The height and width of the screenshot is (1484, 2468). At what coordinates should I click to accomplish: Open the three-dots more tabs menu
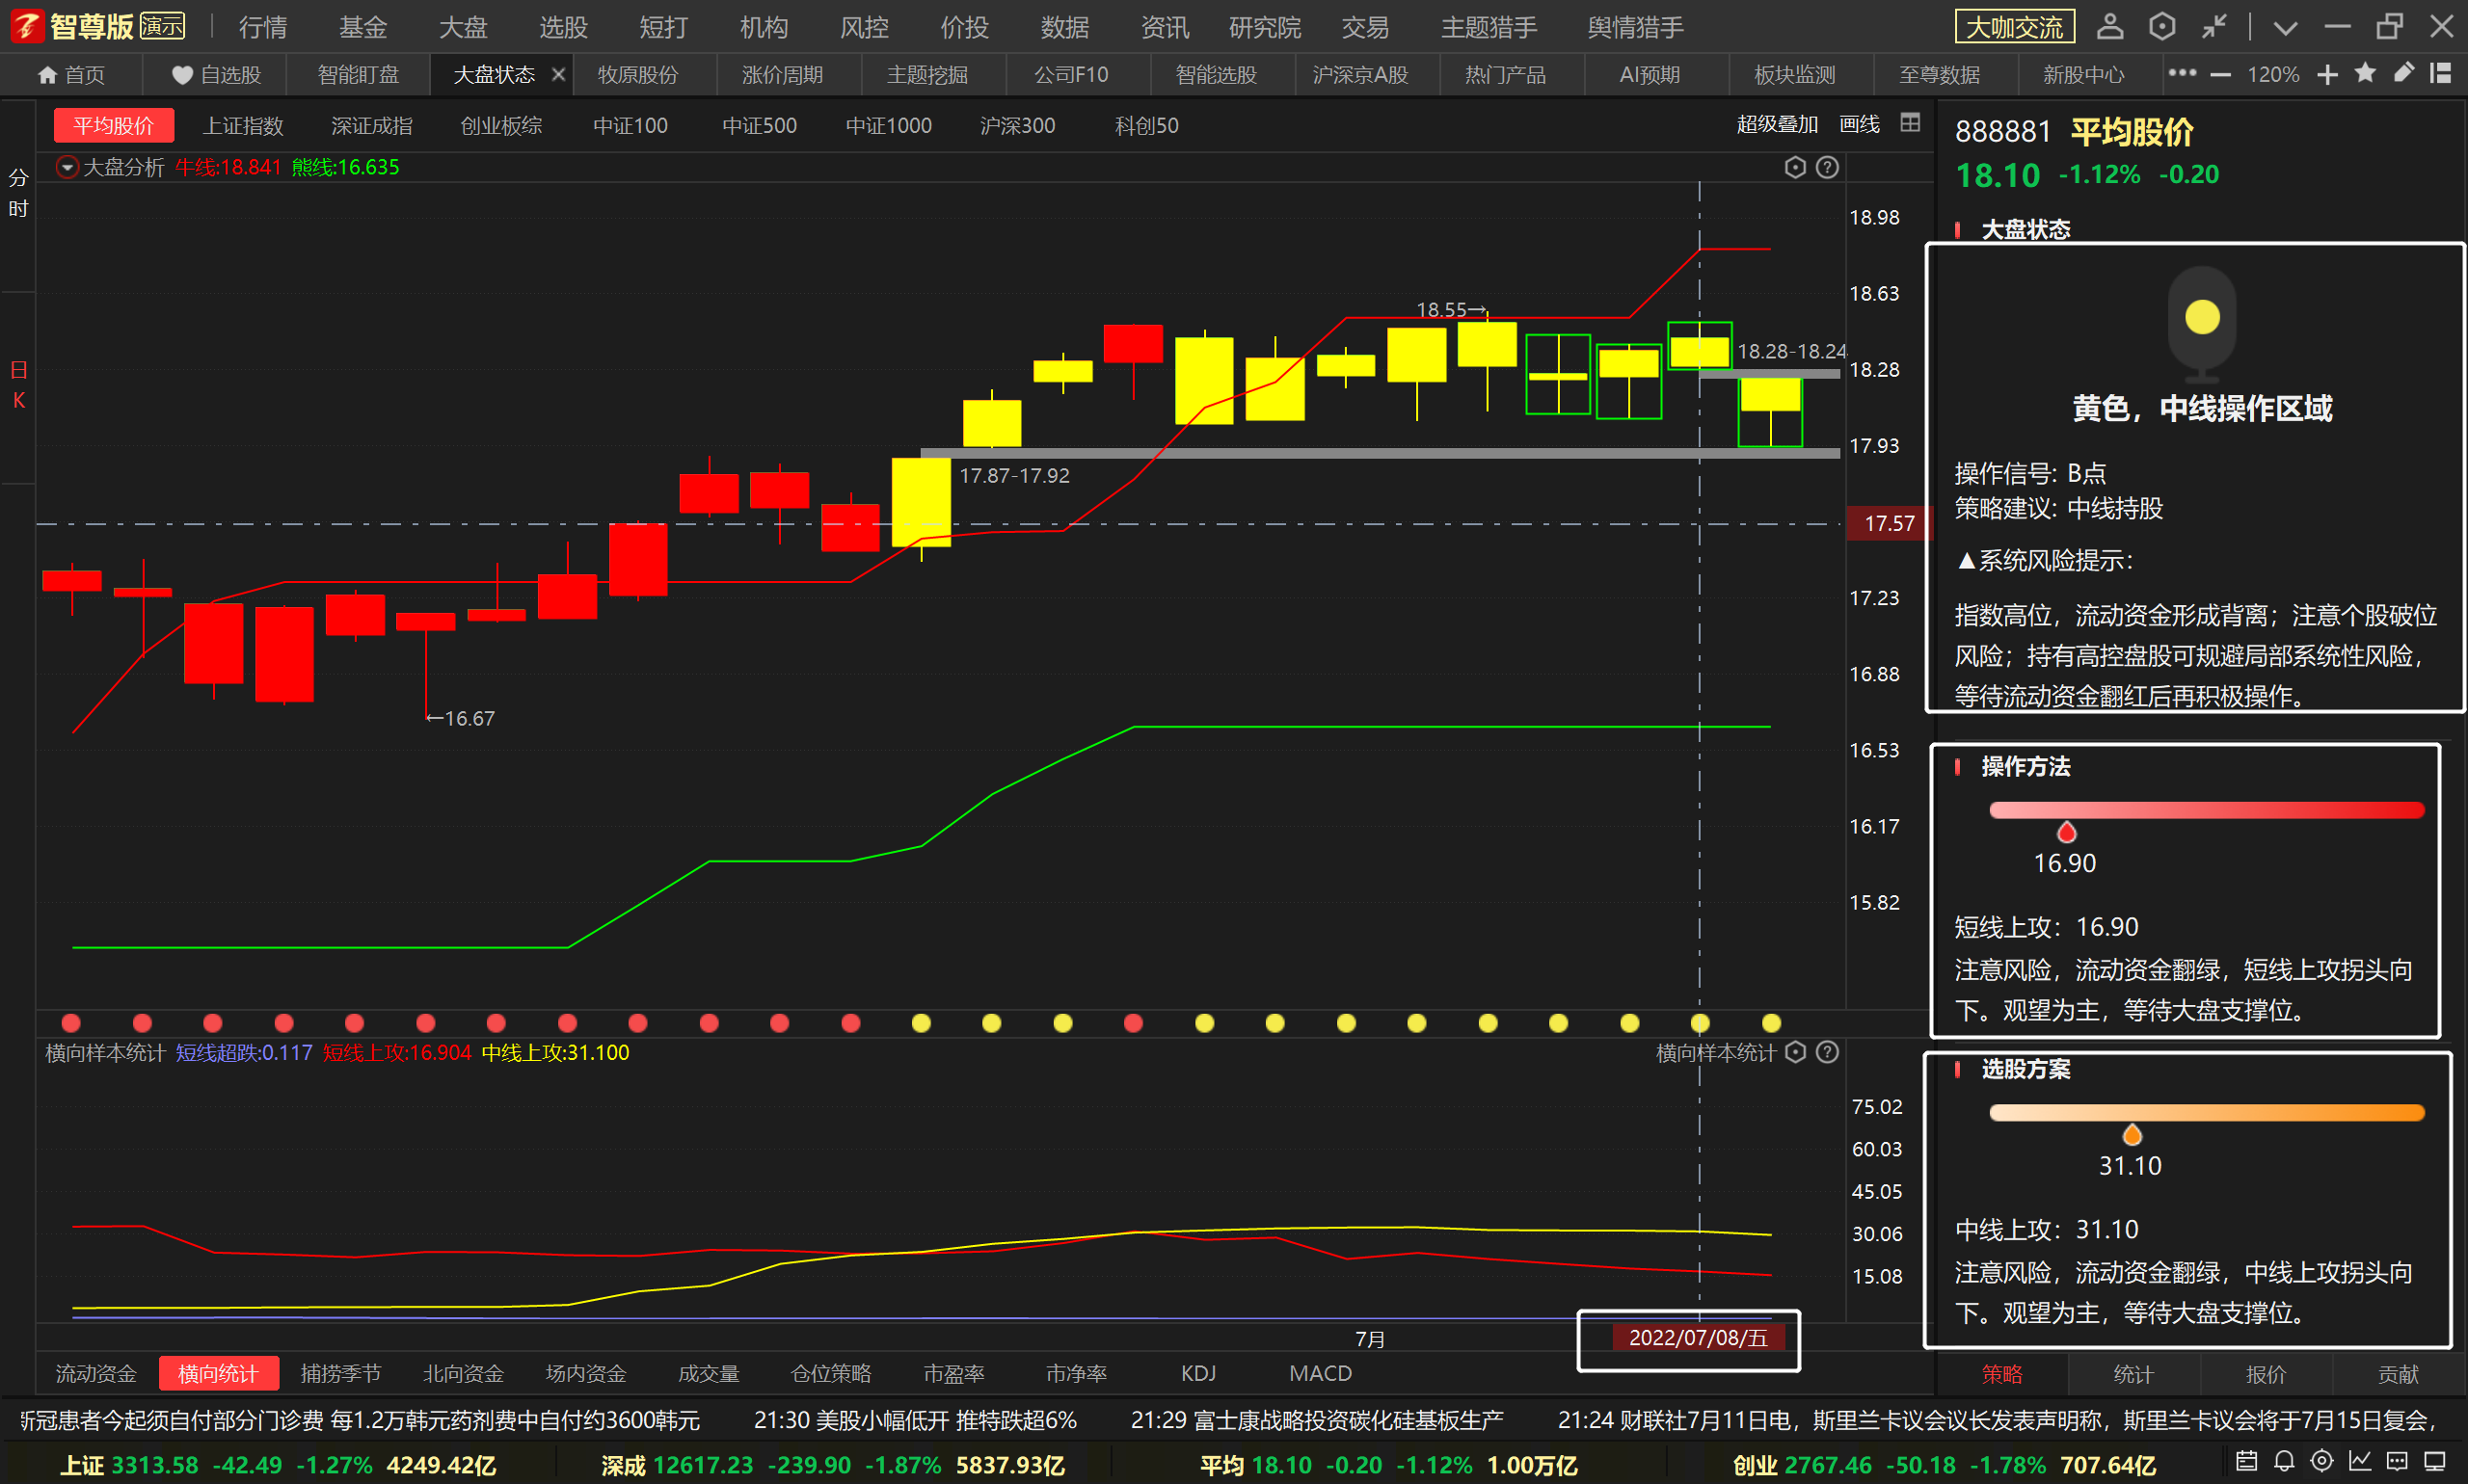pos(2182,73)
